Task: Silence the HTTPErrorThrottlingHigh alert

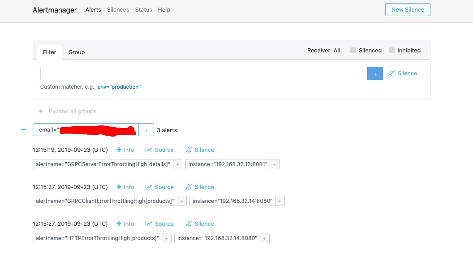Action: [x=200, y=224]
